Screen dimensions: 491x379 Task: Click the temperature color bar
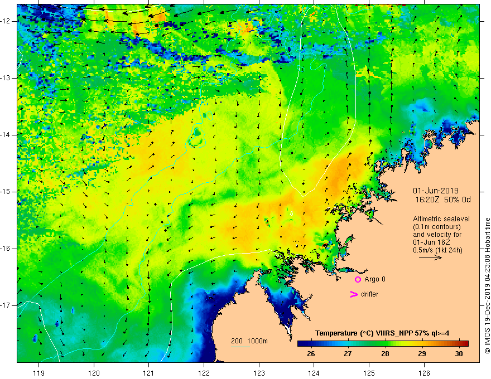click(x=383, y=343)
